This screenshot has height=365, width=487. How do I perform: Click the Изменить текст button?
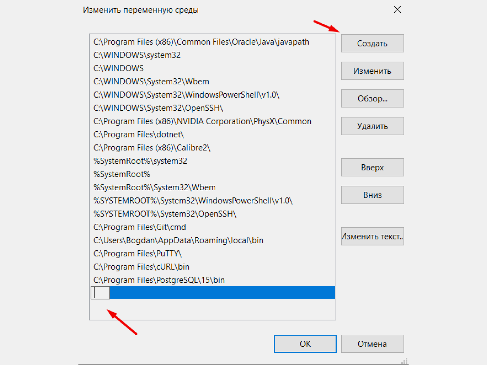pyautogui.click(x=372, y=236)
